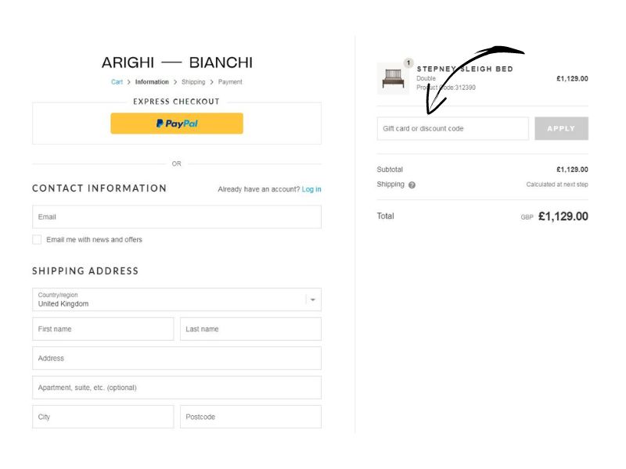Click the shipping help question mark icon
This screenshot has width=626, height=469.
click(x=412, y=185)
